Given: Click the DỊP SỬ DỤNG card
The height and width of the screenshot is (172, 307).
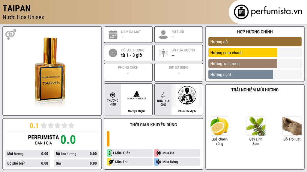Looking at the screenshot, I should (179, 72).
